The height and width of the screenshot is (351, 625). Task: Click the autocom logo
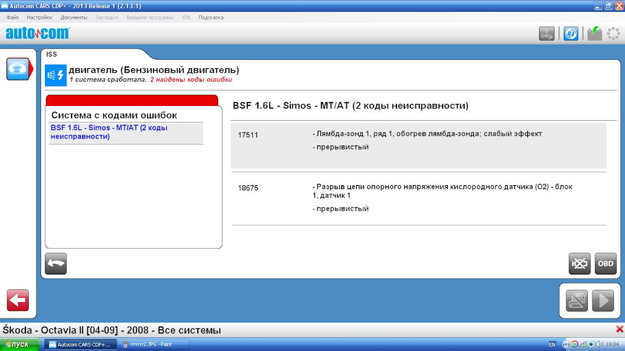[x=38, y=33]
